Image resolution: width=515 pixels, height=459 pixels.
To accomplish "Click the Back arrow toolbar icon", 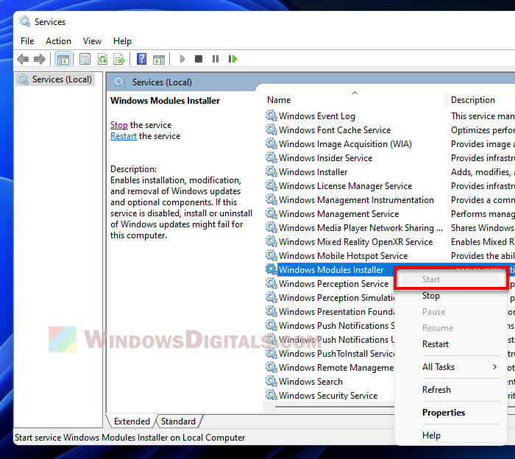I will (x=23, y=59).
